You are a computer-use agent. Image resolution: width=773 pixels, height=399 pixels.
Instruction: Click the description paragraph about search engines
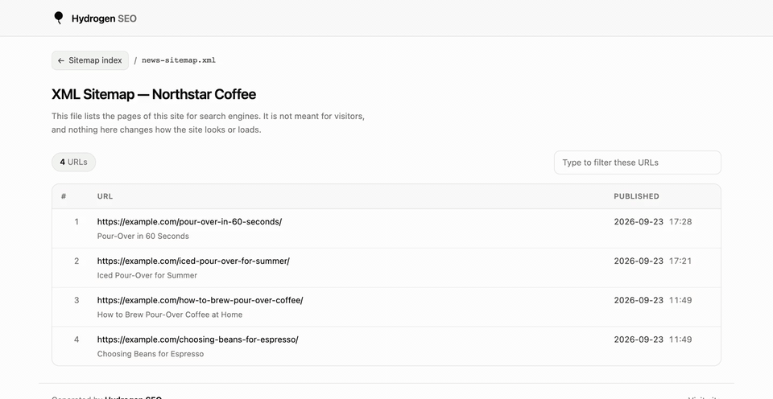coord(208,123)
